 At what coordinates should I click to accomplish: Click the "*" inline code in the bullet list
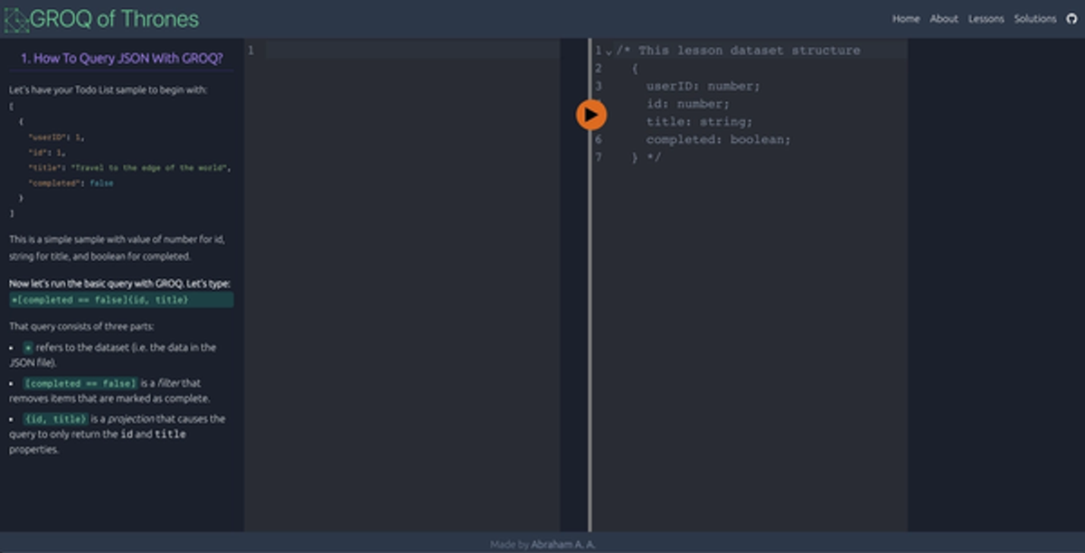(28, 347)
